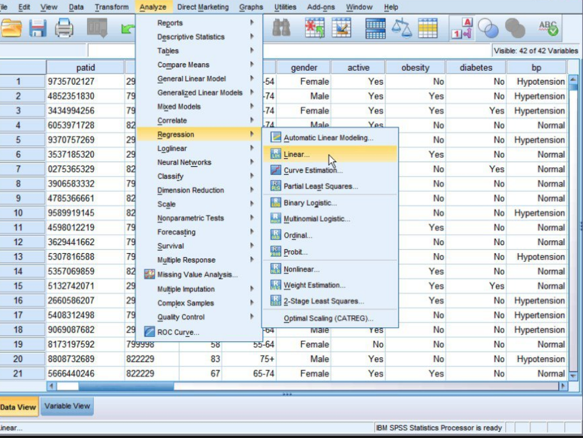583x438 pixels.
Task: Expand the Nonparametric Tests submenu
Action: 199,218
